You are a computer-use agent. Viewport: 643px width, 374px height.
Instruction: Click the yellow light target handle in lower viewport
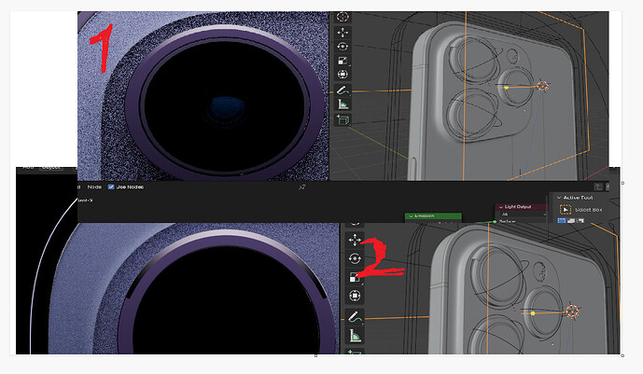(533, 313)
